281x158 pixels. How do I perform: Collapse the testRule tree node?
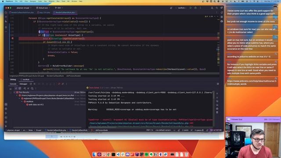coord(22,101)
